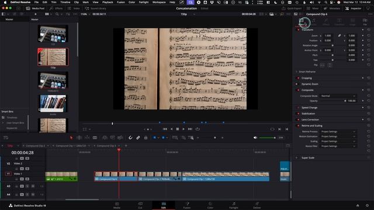The image size is (374, 210).
Task: Open the Trim menu
Action: [54, 2]
